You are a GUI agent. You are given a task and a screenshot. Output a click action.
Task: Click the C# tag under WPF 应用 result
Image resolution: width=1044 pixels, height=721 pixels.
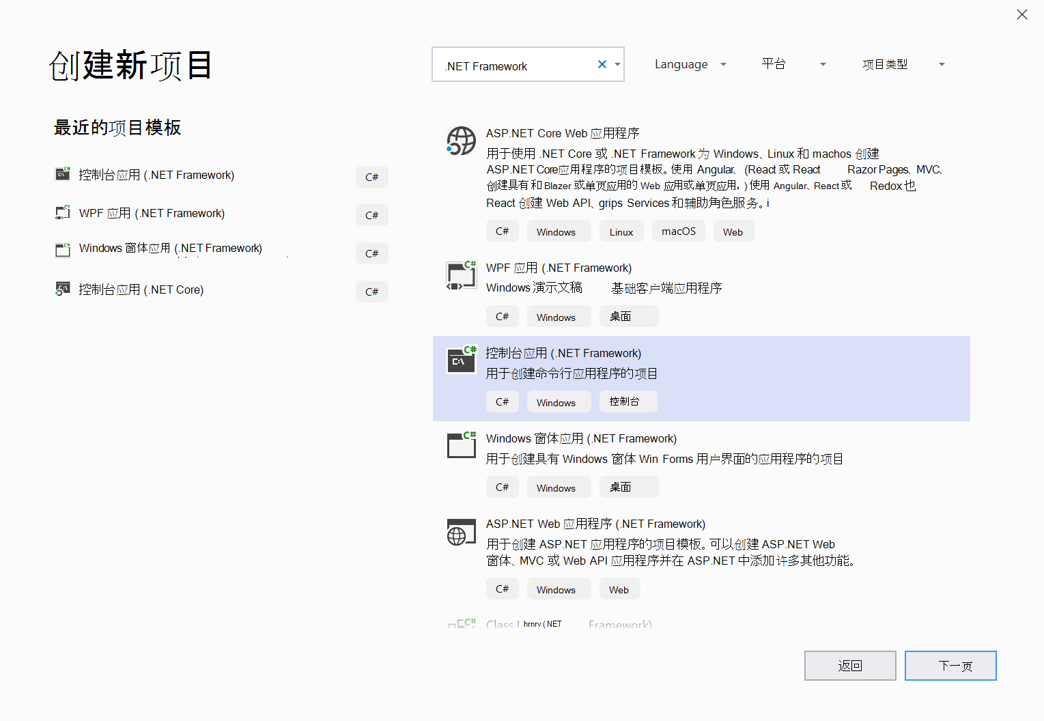[503, 316]
